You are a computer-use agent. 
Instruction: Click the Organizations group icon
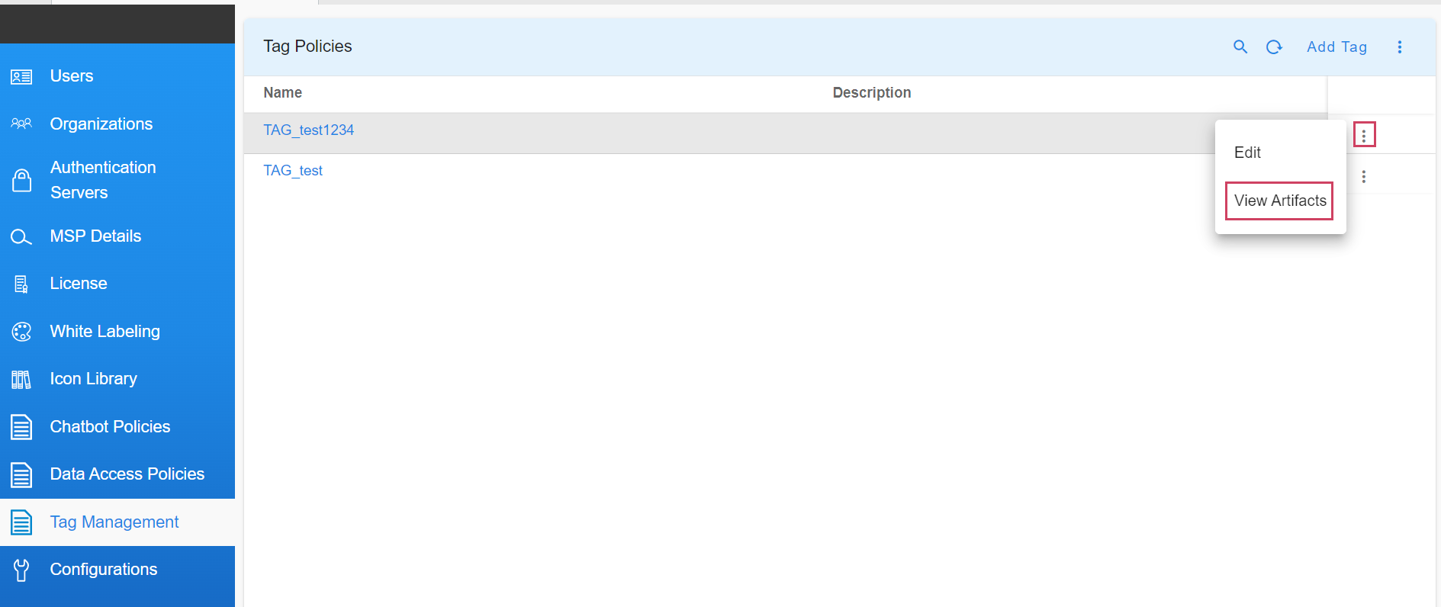coord(21,124)
